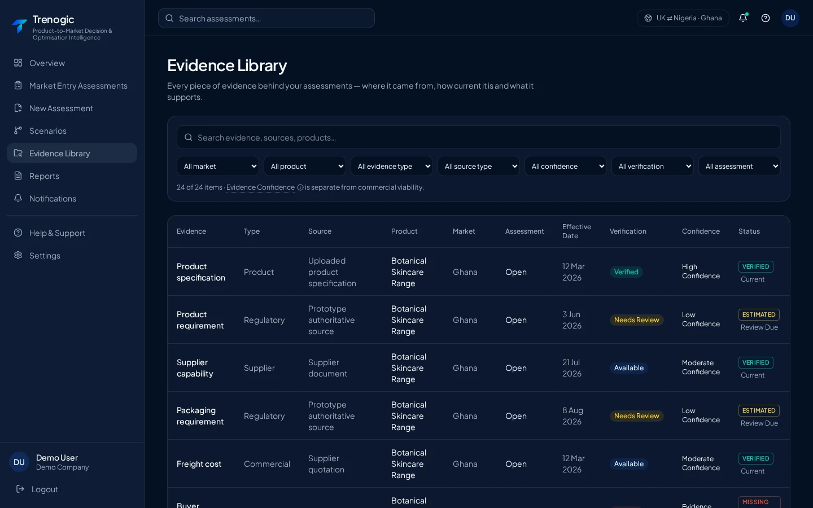Viewport: 813px width, 508px height.
Task: Click the New Assessment document icon
Action: [18, 108]
